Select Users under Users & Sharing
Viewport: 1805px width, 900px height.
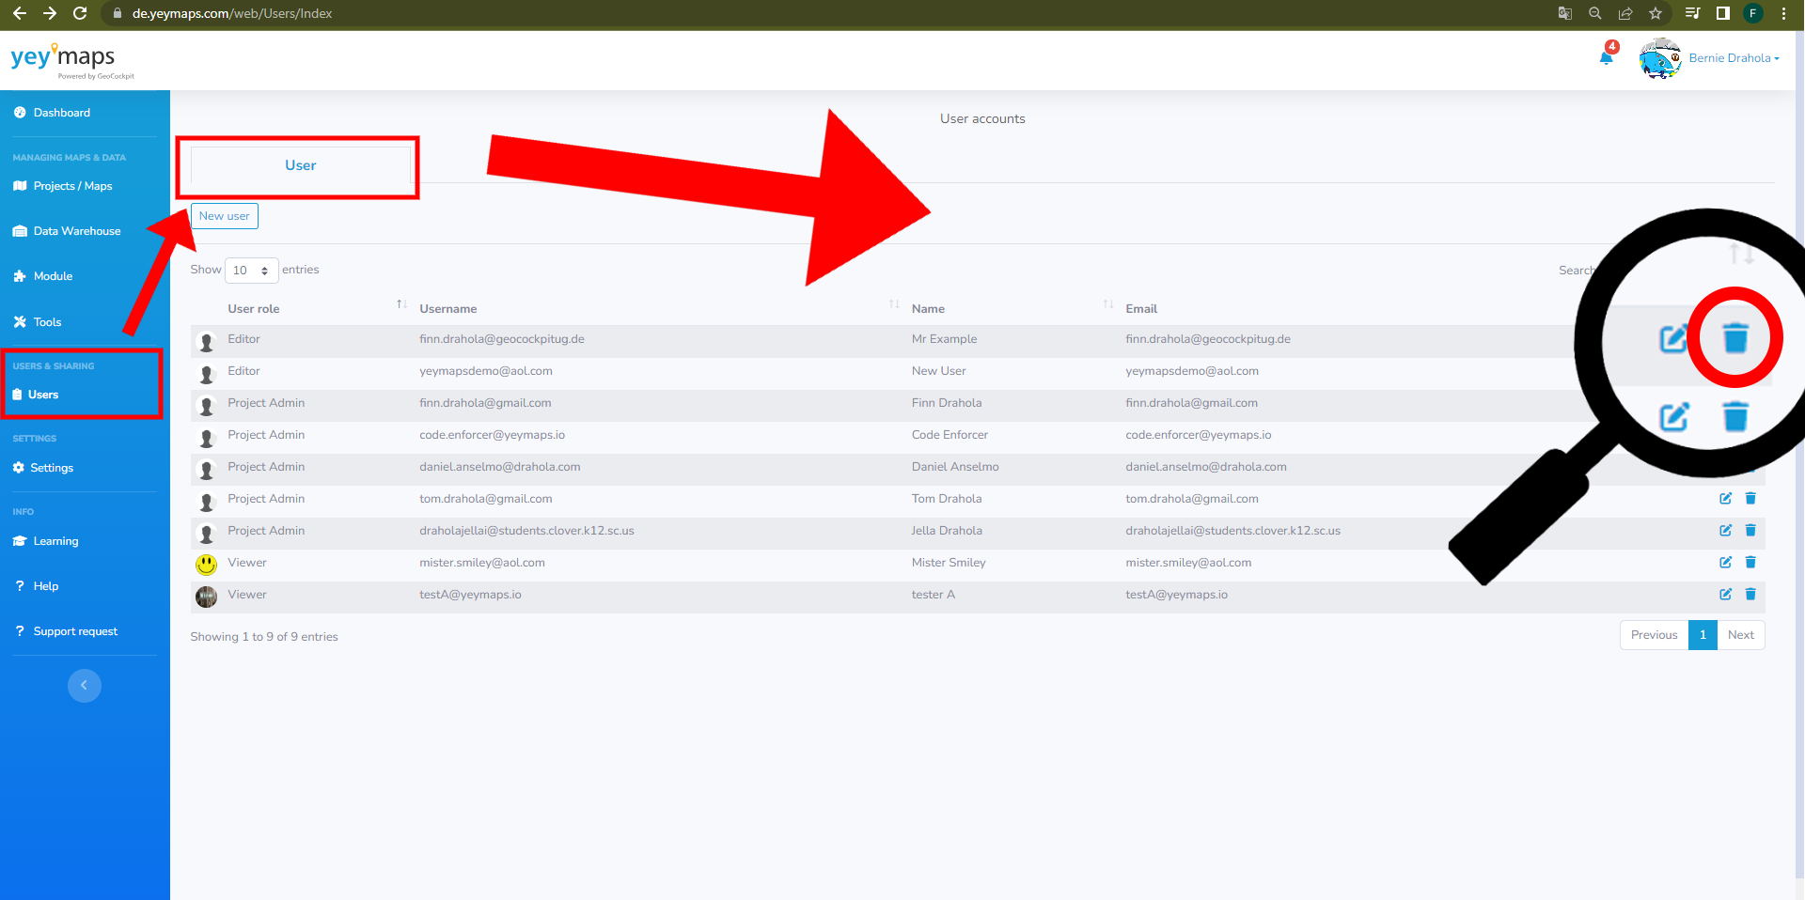coord(41,395)
